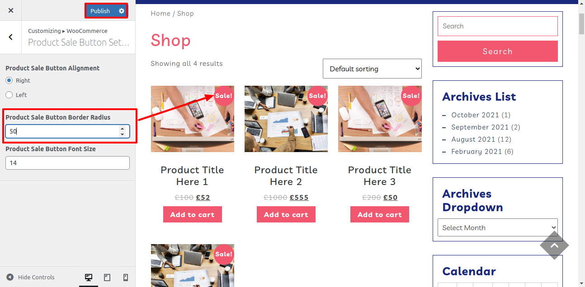Select the Right alignment radio button
Image resolution: width=585 pixels, height=287 pixels.
[x=9, y=80]
